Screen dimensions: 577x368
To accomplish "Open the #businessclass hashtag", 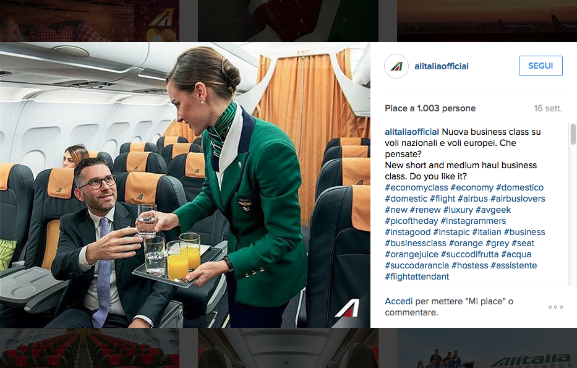I will [416, 243].
